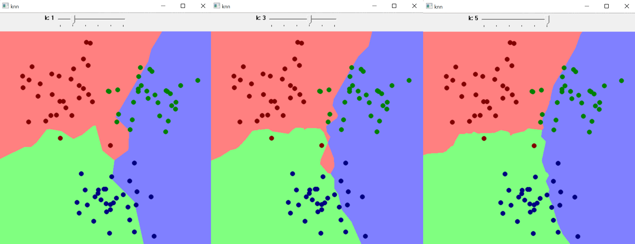This screenshot has width=635, height=244.
Task: Maximize the k: 3 knn window
Action: (394, 6)
